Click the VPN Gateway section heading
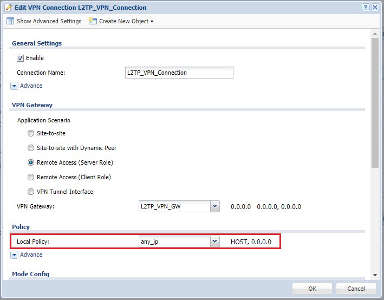 [x=32, y=105]
